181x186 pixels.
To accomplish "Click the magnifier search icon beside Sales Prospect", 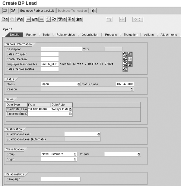I will pyautogui.click(x=125, y=54).
